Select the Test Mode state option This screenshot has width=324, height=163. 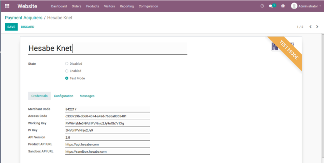click(67, 78)
